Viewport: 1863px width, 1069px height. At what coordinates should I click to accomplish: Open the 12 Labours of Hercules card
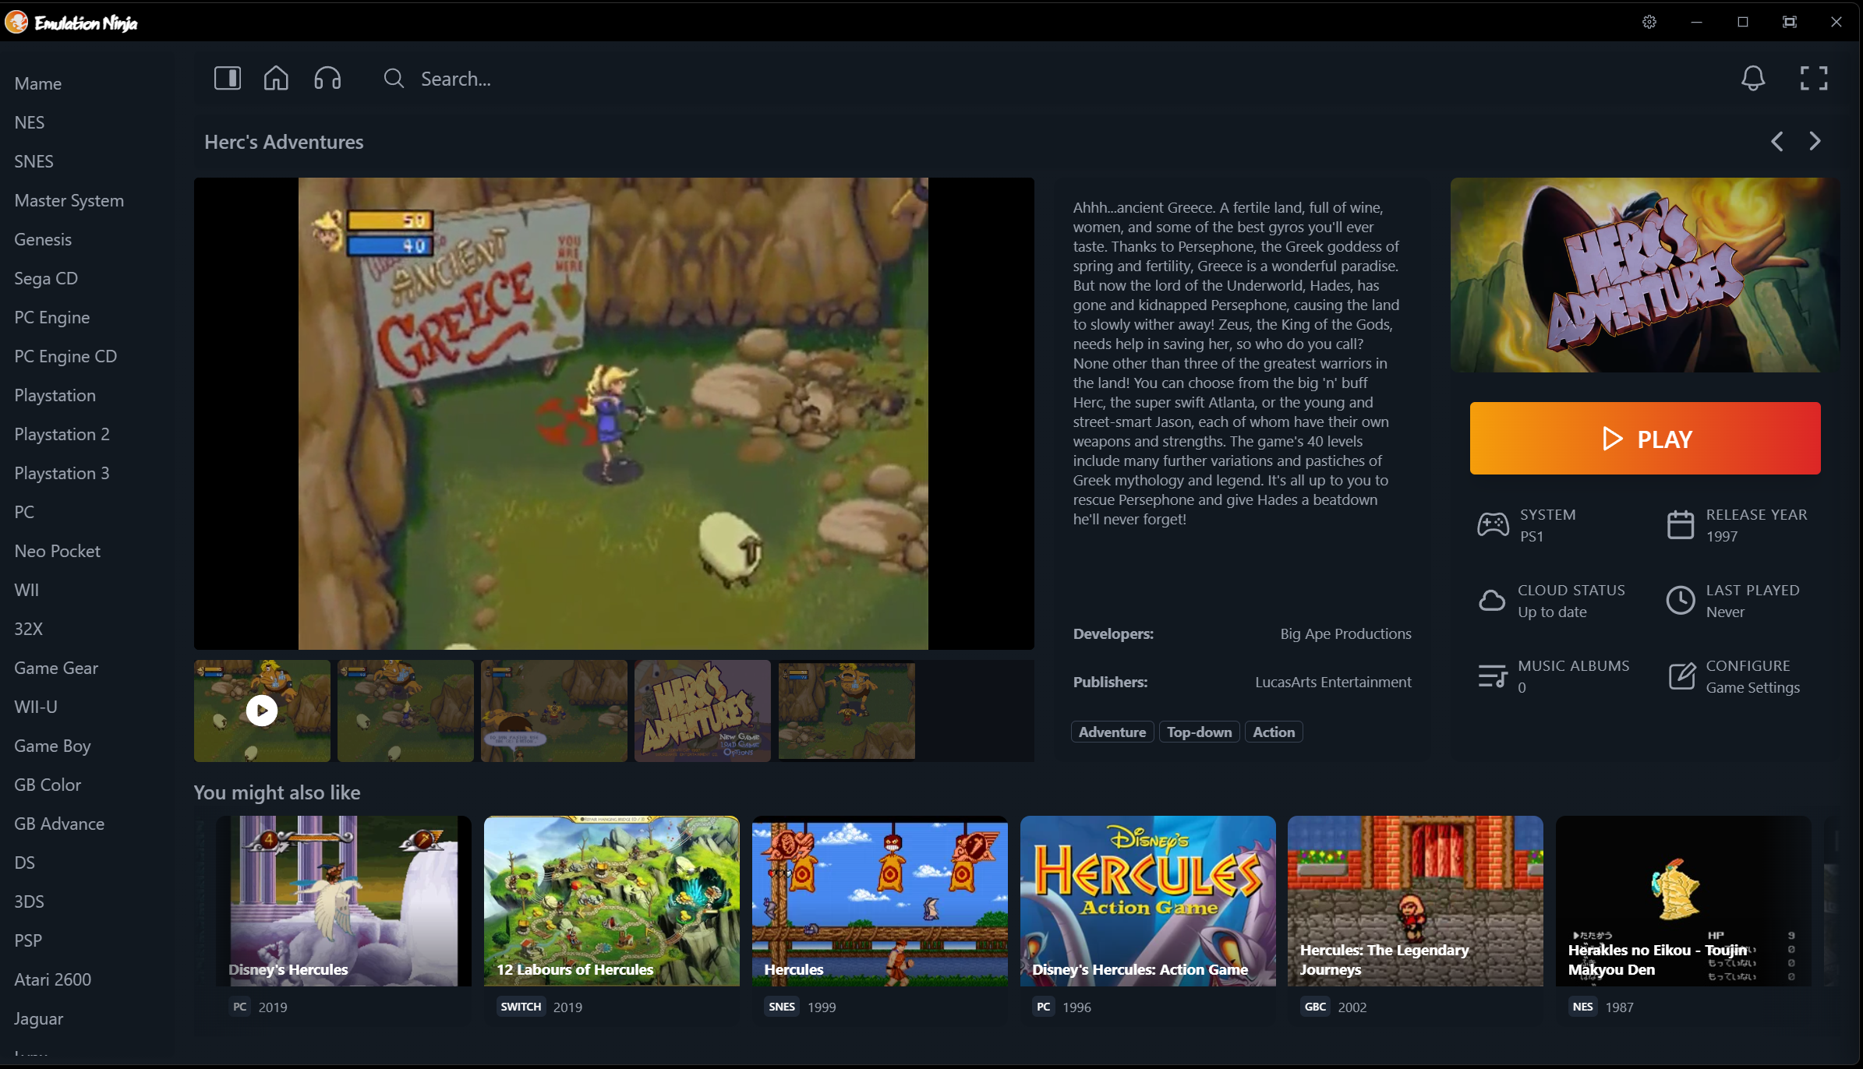click(x=611, y=901)
